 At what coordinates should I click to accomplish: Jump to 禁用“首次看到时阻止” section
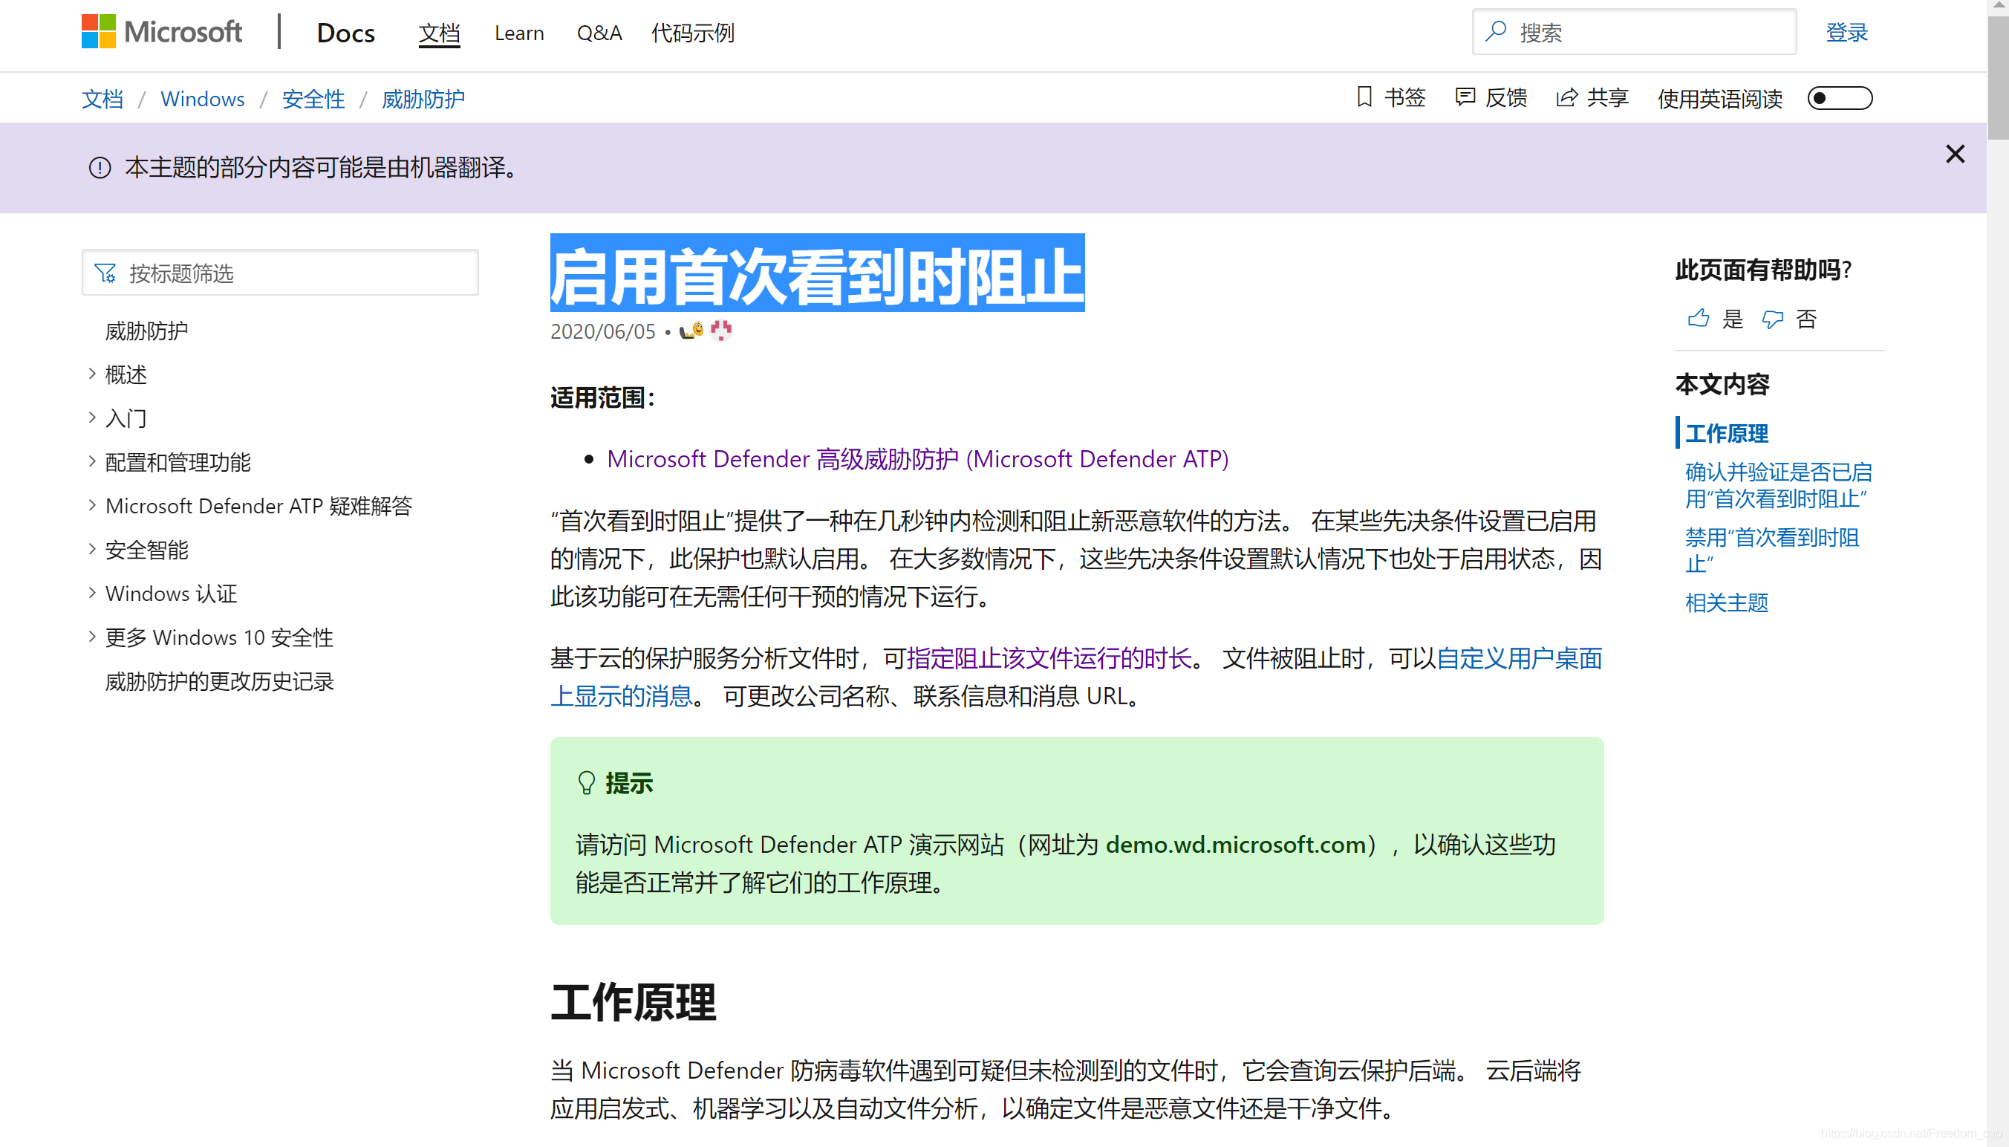pyautogui.click(x=1772, y=550)
